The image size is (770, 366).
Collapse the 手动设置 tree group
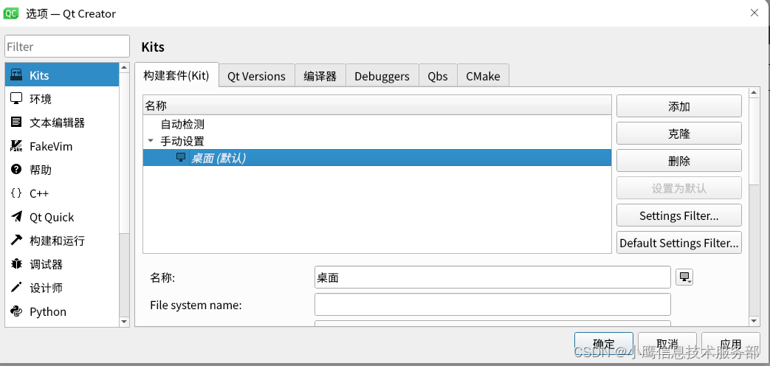151,141
